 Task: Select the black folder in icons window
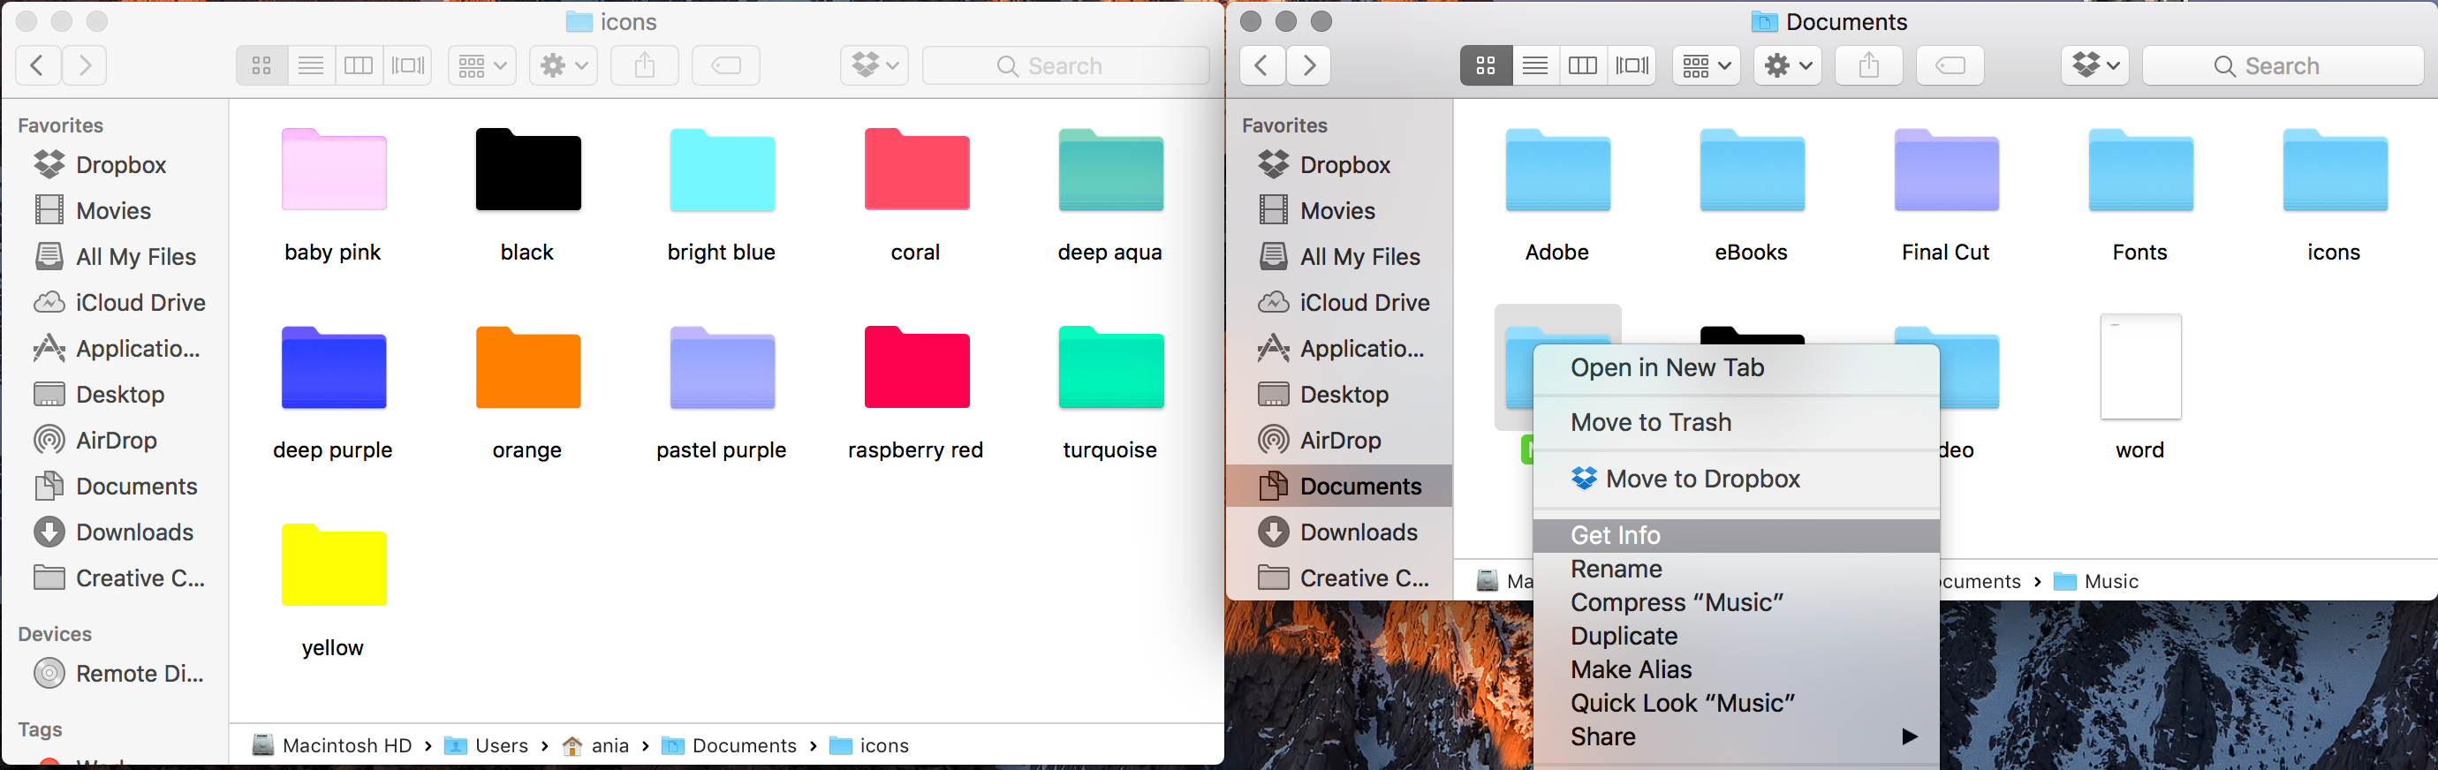(x=528, y=170)
